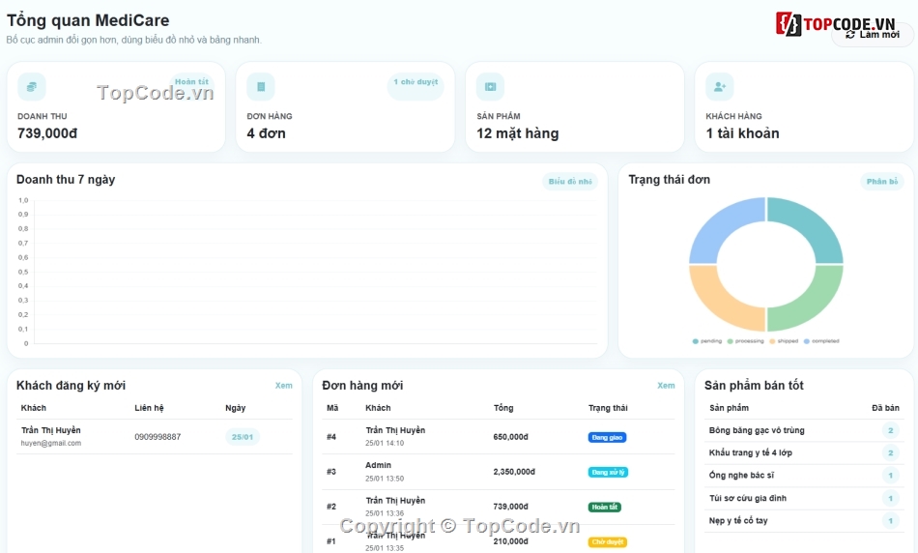Click the 25/01 date badge
Screen dimensions: 918x553
coord(243,437)
